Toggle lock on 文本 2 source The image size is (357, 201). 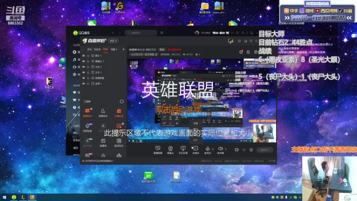[x=88, y=67]
